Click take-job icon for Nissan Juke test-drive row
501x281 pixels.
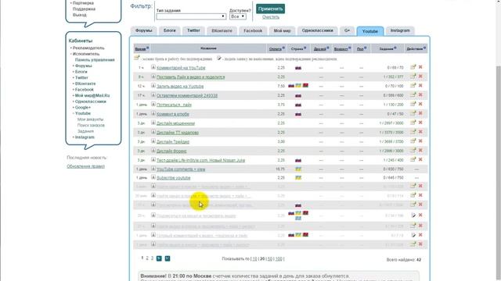413,159
